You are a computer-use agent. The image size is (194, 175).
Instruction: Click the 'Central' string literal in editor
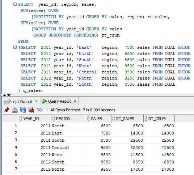tap(88, 72)
